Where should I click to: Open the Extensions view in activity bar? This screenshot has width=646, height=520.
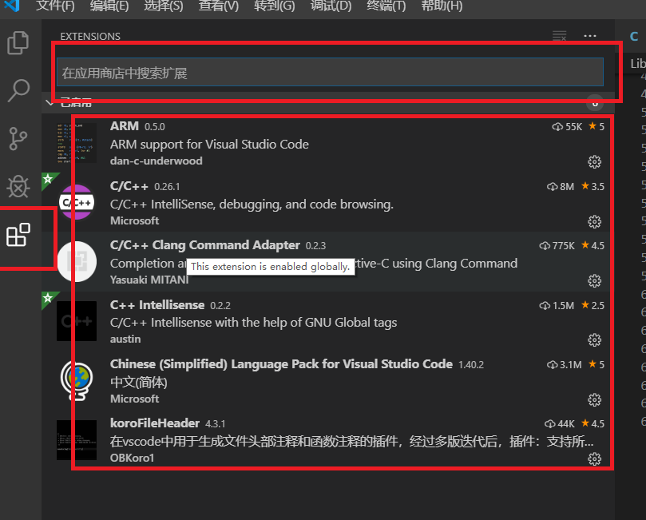pyautogui.click(x=18, y=235)
